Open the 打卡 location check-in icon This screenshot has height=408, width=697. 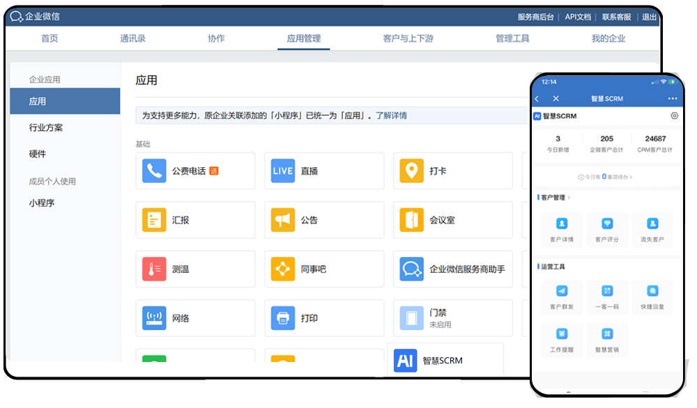pyautogui.click(x=412, y=171)
